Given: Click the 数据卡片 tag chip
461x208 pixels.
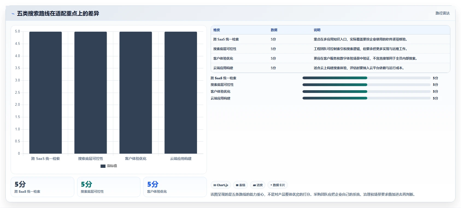Looking at the screenshot, I should [x=278, y=185].
